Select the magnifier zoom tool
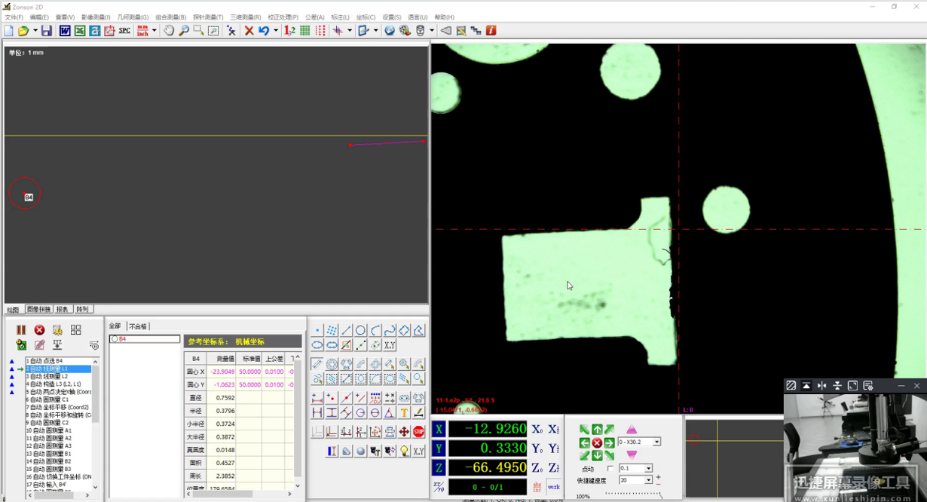This screenshot has height=502, width=927. (184, 31)
